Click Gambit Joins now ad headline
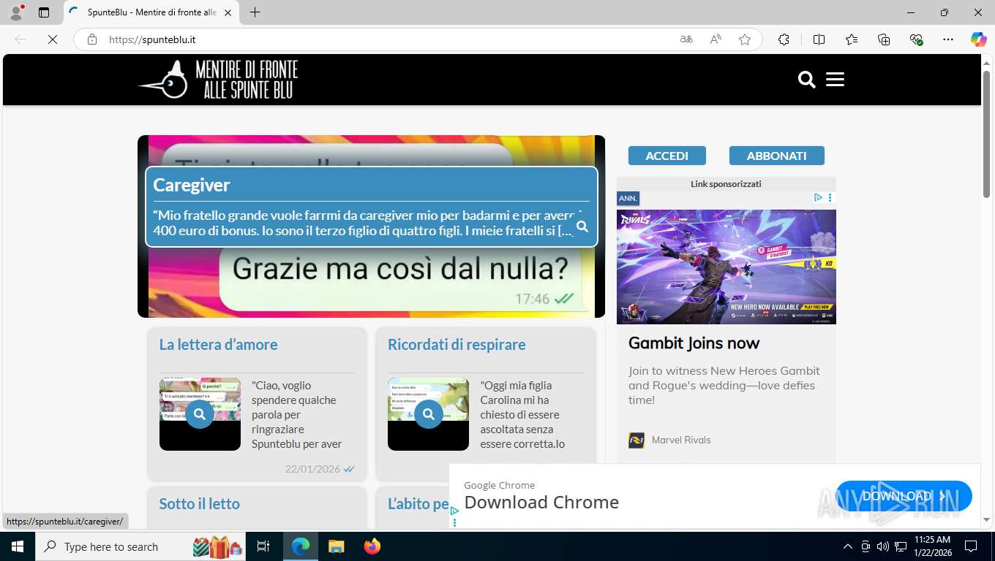 694,343
